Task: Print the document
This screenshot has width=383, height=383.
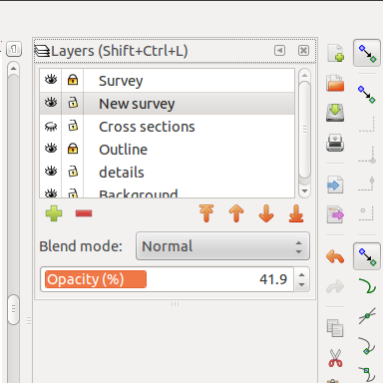Action: 335,143
